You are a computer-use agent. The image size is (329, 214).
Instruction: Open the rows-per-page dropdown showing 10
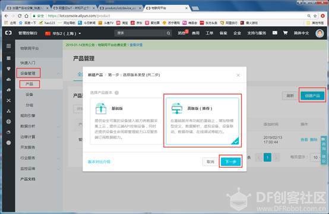316,158
